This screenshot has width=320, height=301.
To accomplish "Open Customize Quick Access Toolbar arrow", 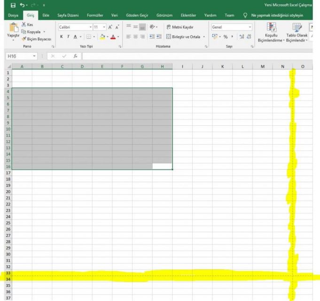I will pyautogui.click(x=44, y=5).
